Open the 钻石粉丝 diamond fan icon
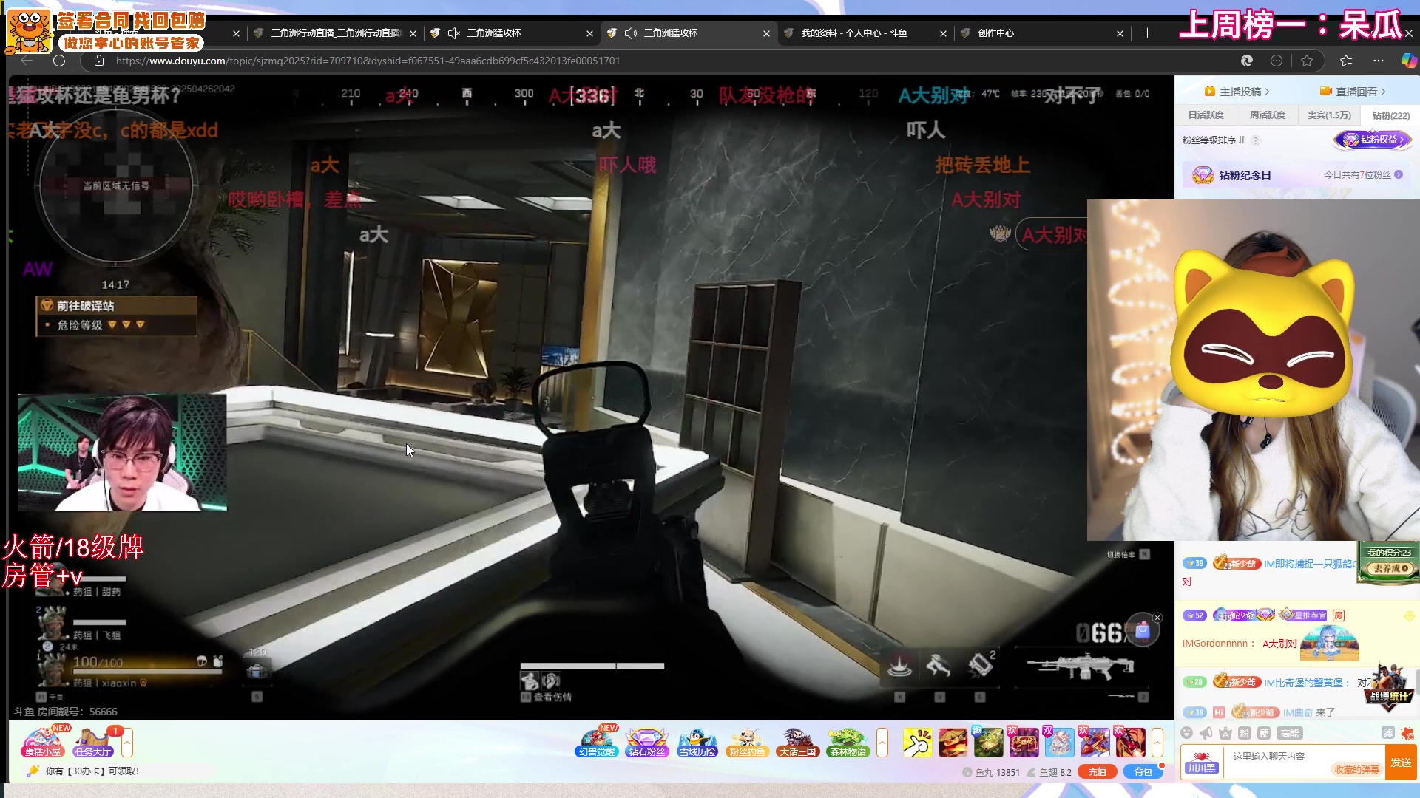The width and height of the screenshot is (1420, 798). [x=647, y=742]
